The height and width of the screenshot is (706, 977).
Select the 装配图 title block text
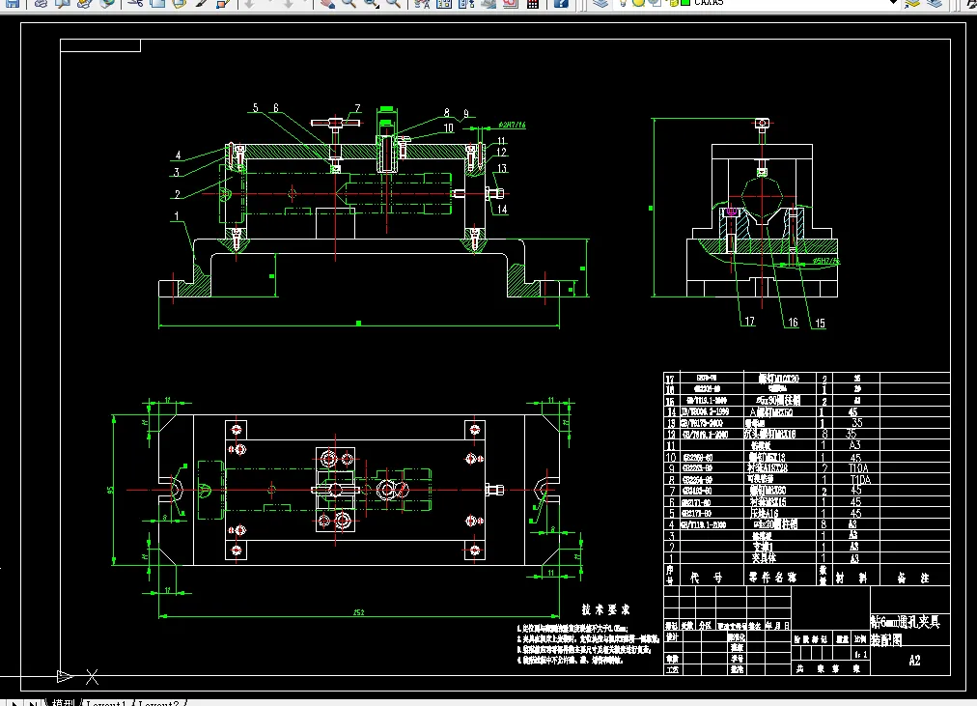point(886,640)
